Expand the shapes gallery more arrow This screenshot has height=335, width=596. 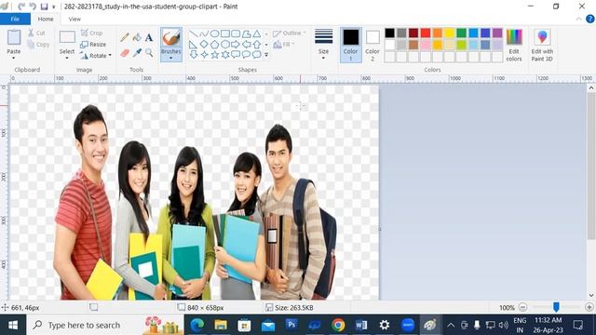coord(266,55)
